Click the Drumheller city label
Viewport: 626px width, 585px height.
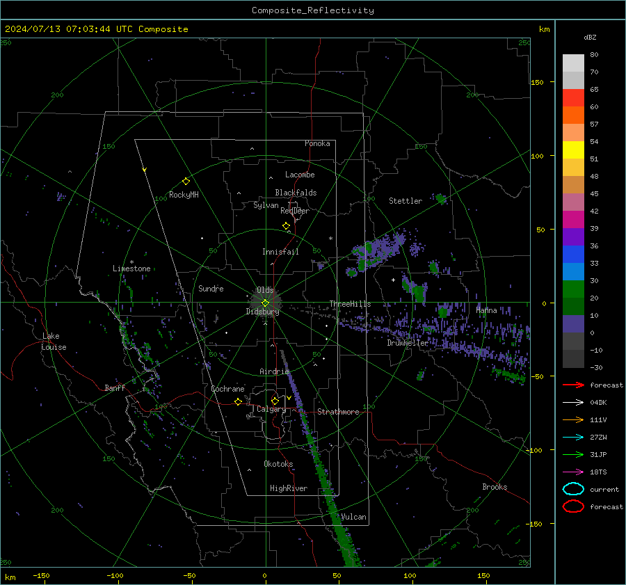point(408,343)
